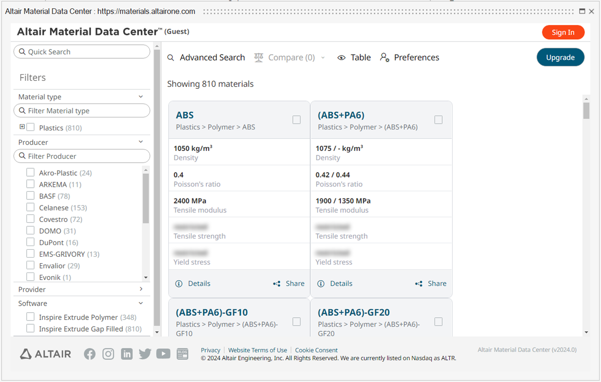The width and height of the screenshot is (601, 382).
Task: Check the DuPont producer filter
Action: pyautogui.click(x=31, y=242)
